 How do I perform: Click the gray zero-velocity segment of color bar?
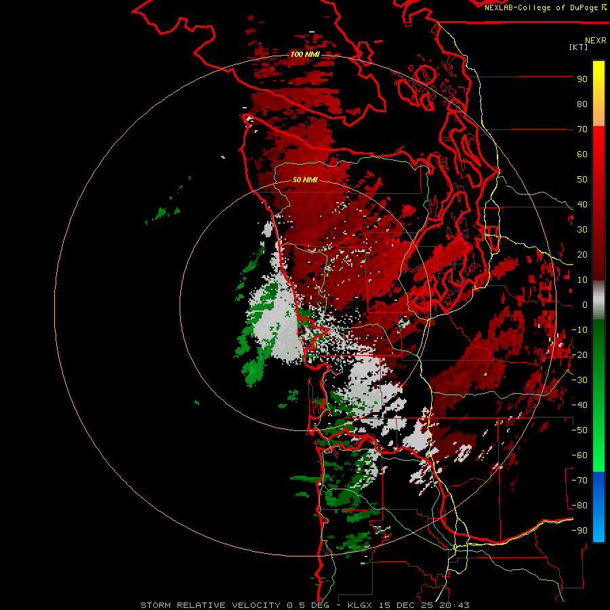coord(598,300)
